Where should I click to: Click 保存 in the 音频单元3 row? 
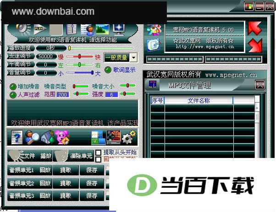click(x=92, y=196)
